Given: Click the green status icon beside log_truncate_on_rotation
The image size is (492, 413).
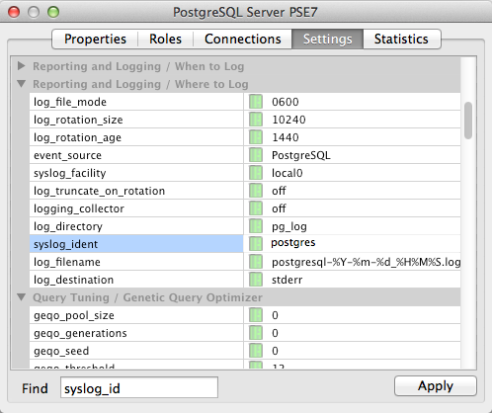Looking at the screenshot, I should point(256,191).
